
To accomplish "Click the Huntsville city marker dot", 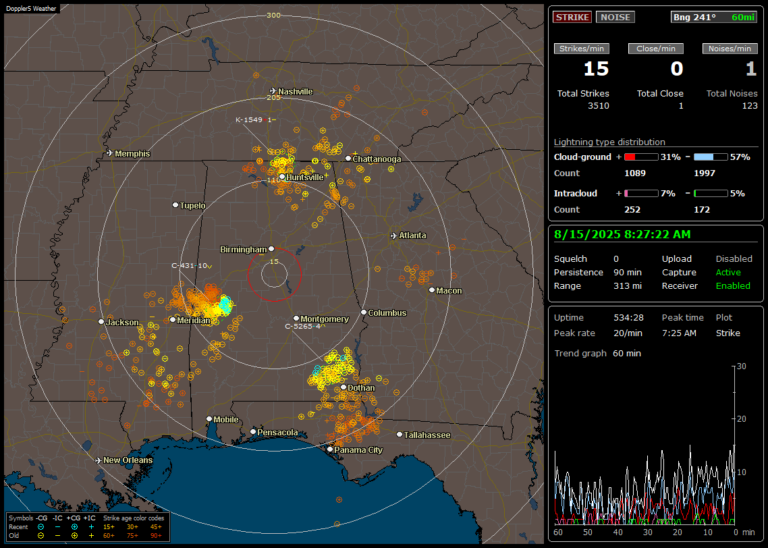I will coord(282,177).
